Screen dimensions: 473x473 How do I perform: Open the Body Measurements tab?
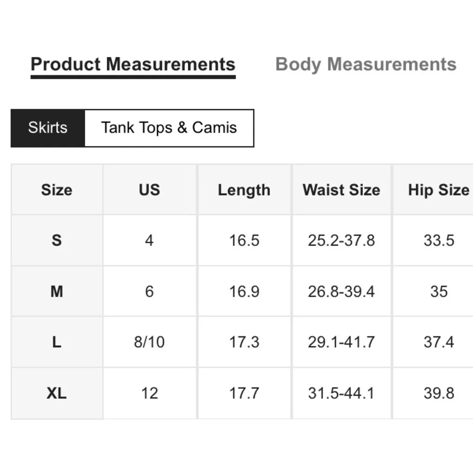point(366,64)
